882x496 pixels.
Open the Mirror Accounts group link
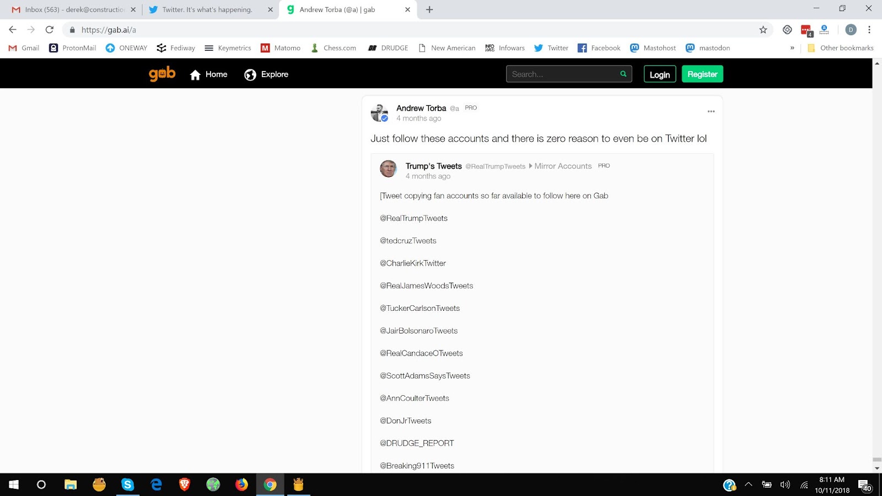point(563,166)
